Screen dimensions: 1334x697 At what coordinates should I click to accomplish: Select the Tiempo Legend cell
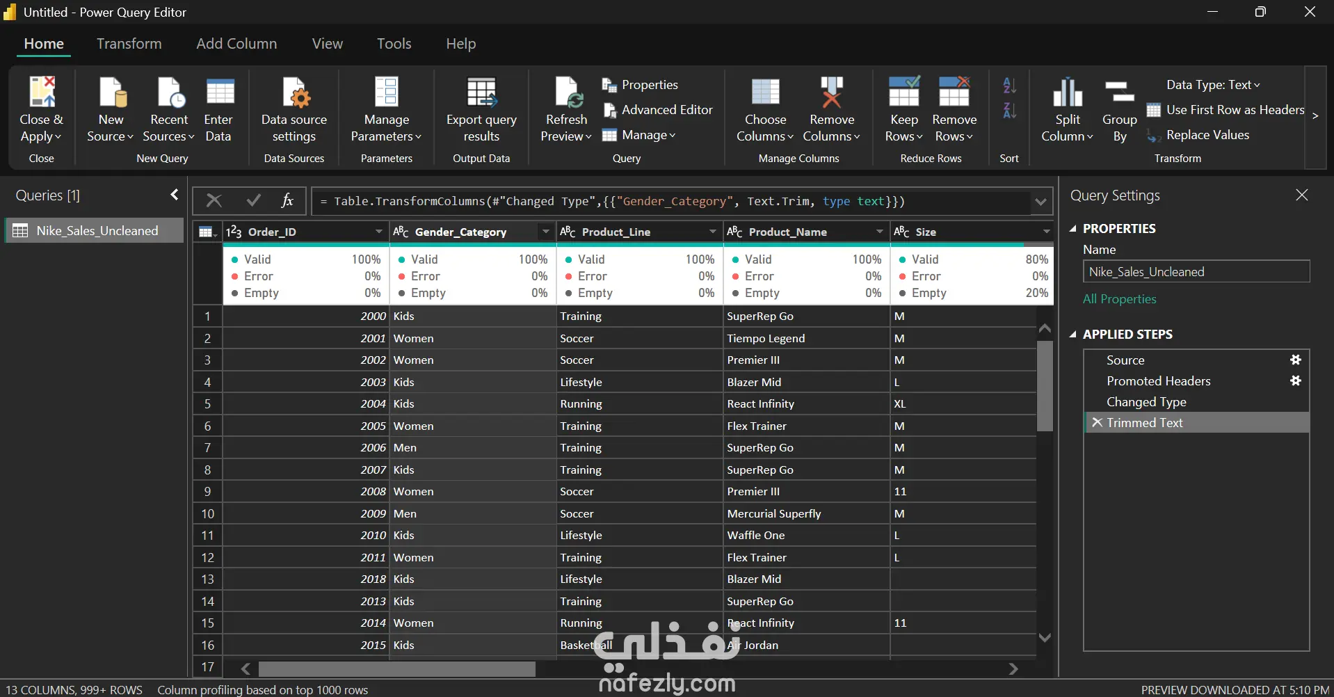(807, 338)
